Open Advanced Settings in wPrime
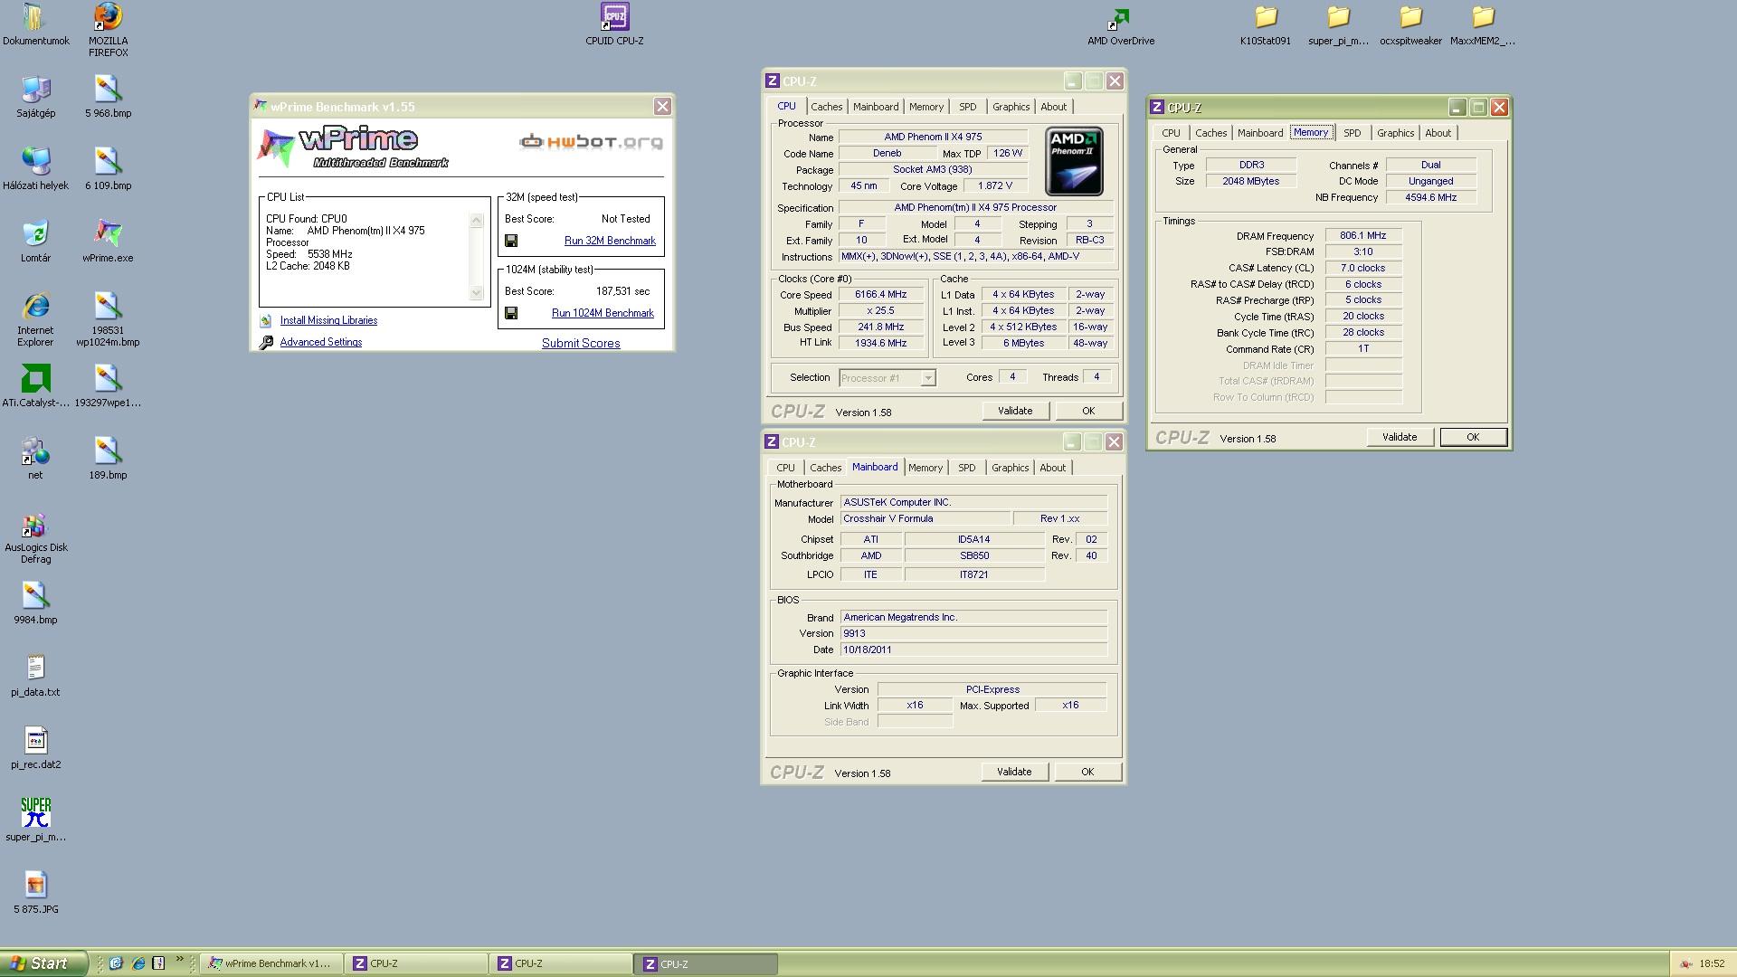This screenshot has width=1737, height=977. click(320, 342)
